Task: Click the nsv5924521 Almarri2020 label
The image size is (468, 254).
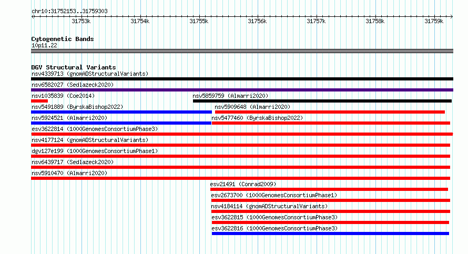Action: point(69,118)
